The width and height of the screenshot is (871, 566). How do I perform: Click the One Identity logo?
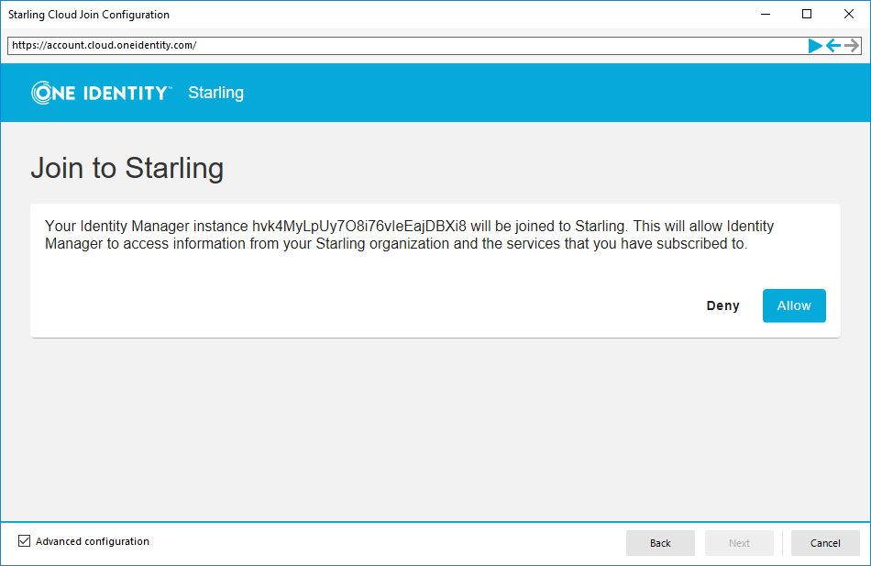(x=101, y=93)
